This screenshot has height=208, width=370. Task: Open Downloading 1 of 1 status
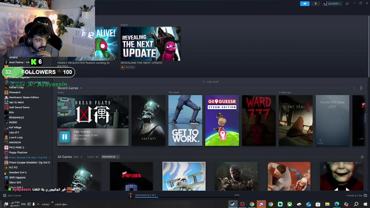tap(145, 195)
